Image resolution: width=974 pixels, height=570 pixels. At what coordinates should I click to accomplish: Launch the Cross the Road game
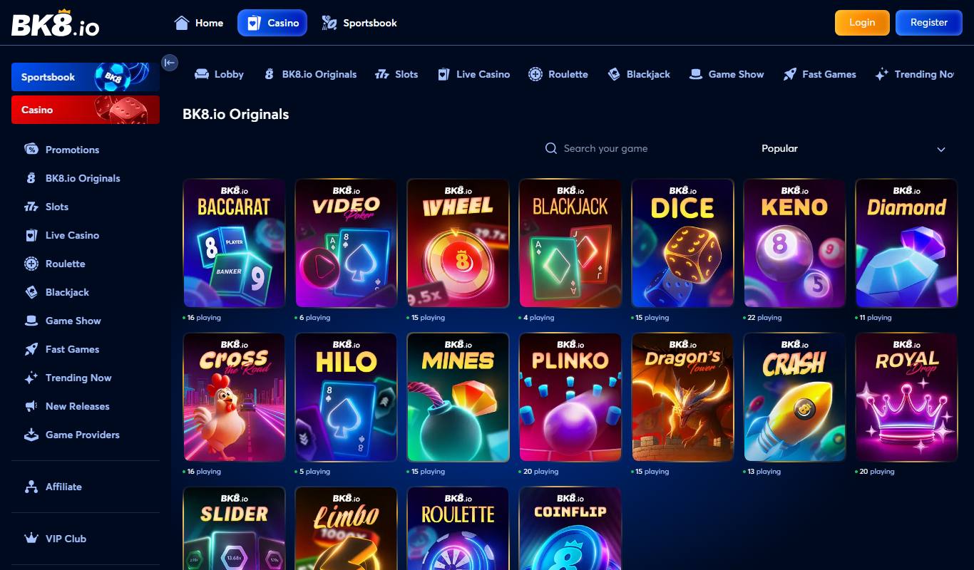click(234, 397)
